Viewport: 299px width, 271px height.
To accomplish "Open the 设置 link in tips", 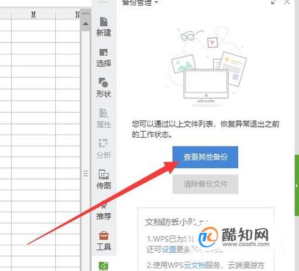I will point(169,249).
